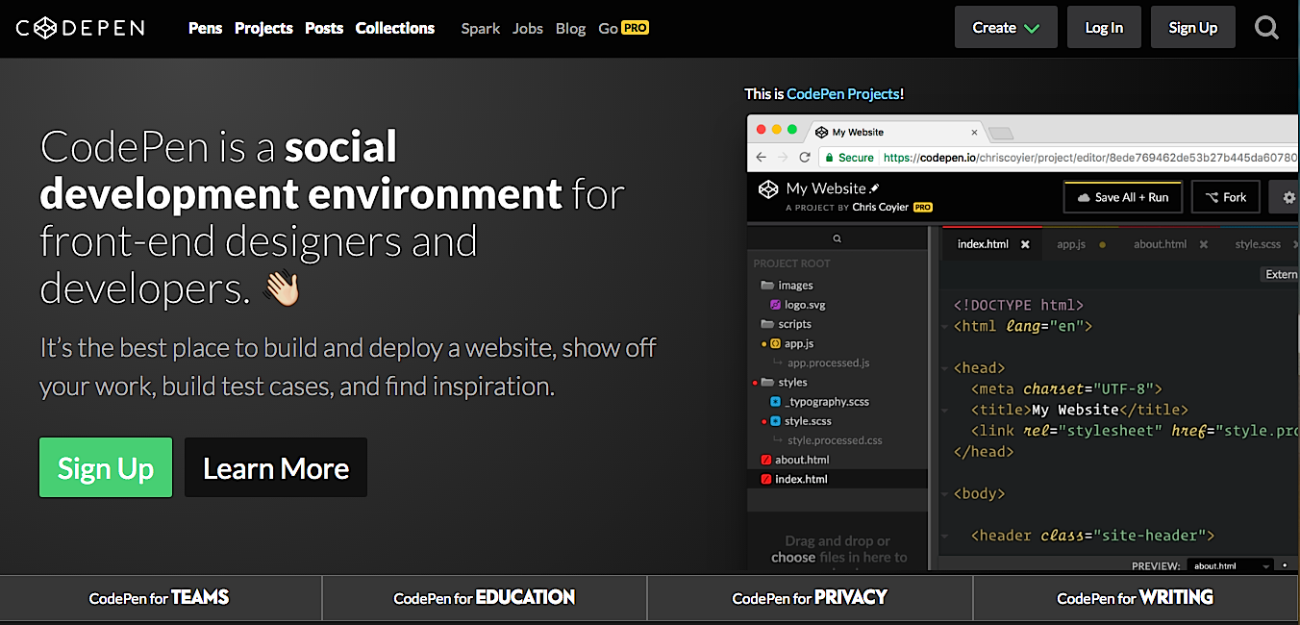This screenshot has width=1300, height=625.
Task: Click the styles folder icon
Action: [x=768, y=383]
